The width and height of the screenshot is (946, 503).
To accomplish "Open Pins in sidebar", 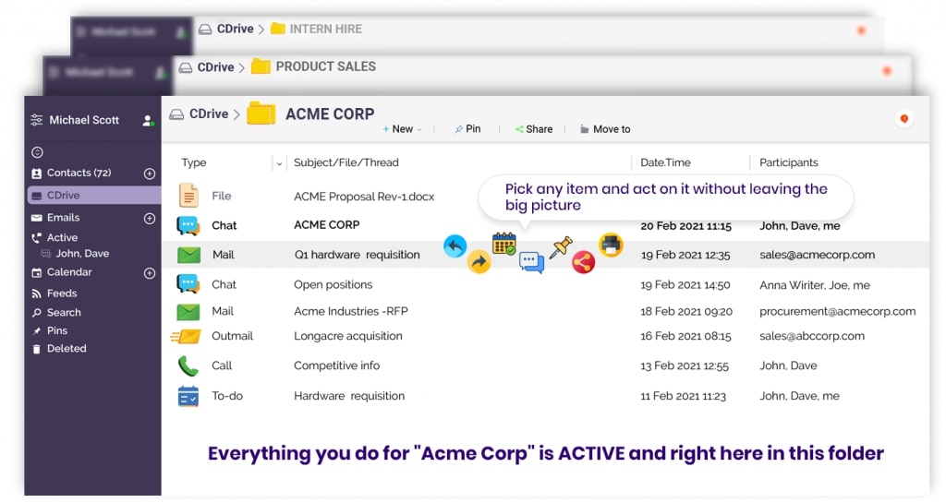I will click(x=56, y=330).
